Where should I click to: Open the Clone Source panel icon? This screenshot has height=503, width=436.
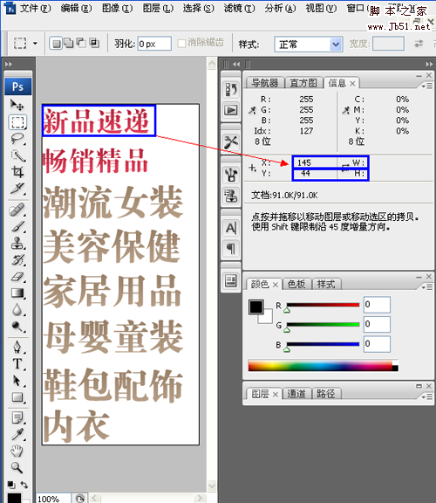(x=231, y=196)
